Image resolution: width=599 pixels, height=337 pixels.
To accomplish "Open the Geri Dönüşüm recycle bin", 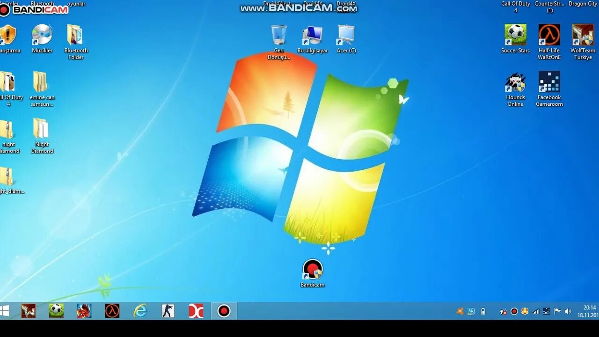I will (279, 42).
